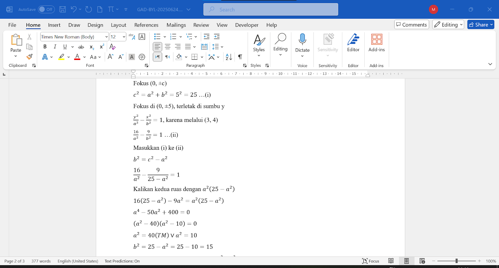Toggle AutoSave switch on
The image size is (499, 268).
click(x=46, y=9)
